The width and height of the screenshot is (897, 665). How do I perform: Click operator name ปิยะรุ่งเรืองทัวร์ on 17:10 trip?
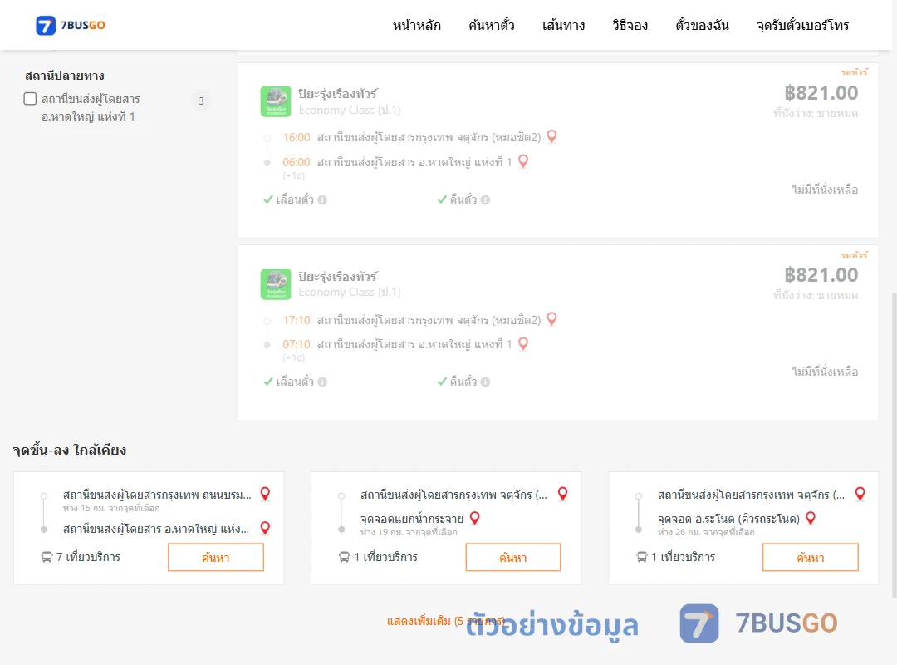337,276
